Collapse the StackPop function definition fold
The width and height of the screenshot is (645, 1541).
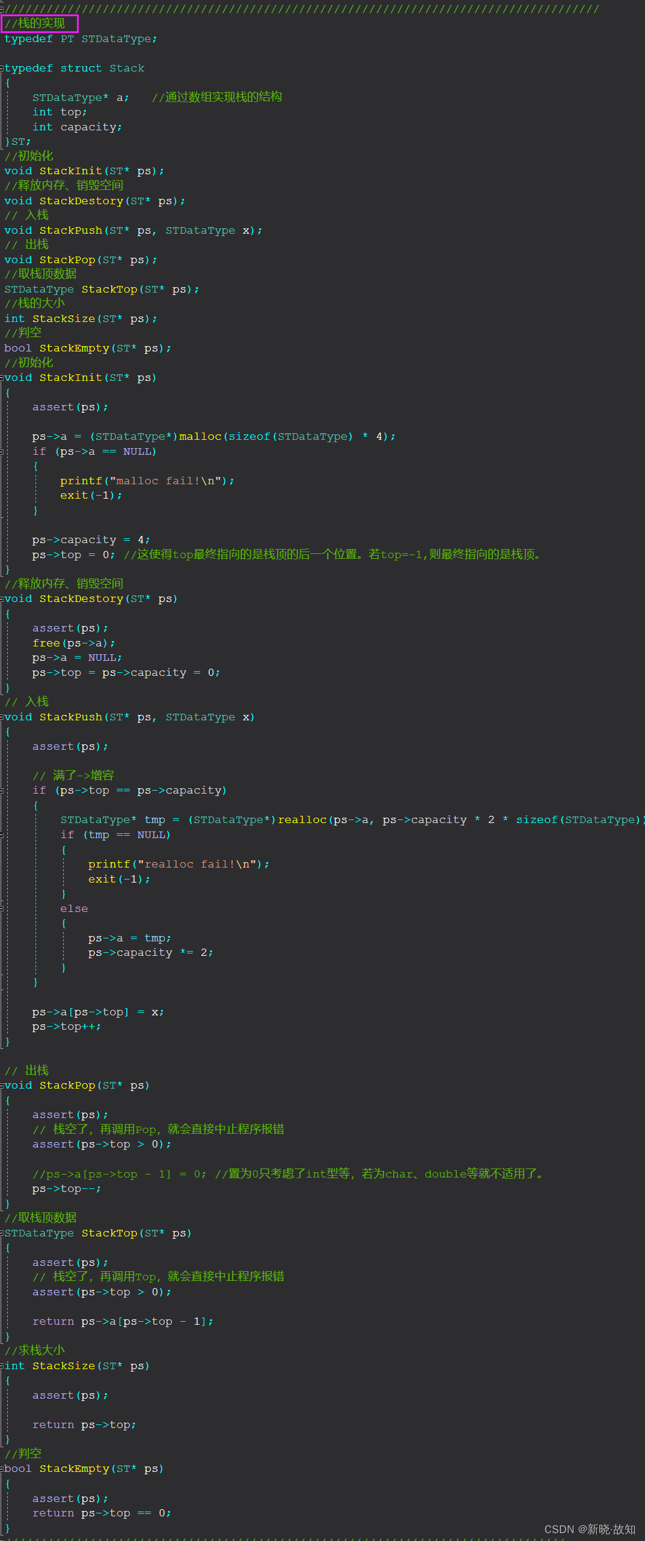tap(2, 1086)
